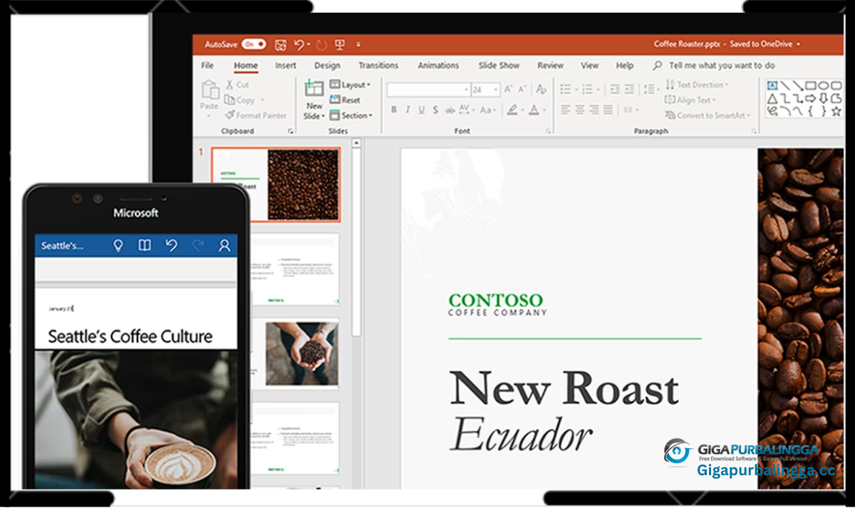This screenshot has width=855, height=513.
Task: Click the Tell me what you want to do box
Action: click(714, 66)
